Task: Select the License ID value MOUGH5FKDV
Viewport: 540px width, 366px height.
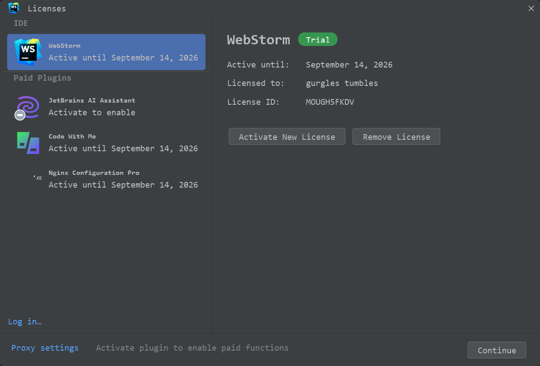Action: click(330, 101)
